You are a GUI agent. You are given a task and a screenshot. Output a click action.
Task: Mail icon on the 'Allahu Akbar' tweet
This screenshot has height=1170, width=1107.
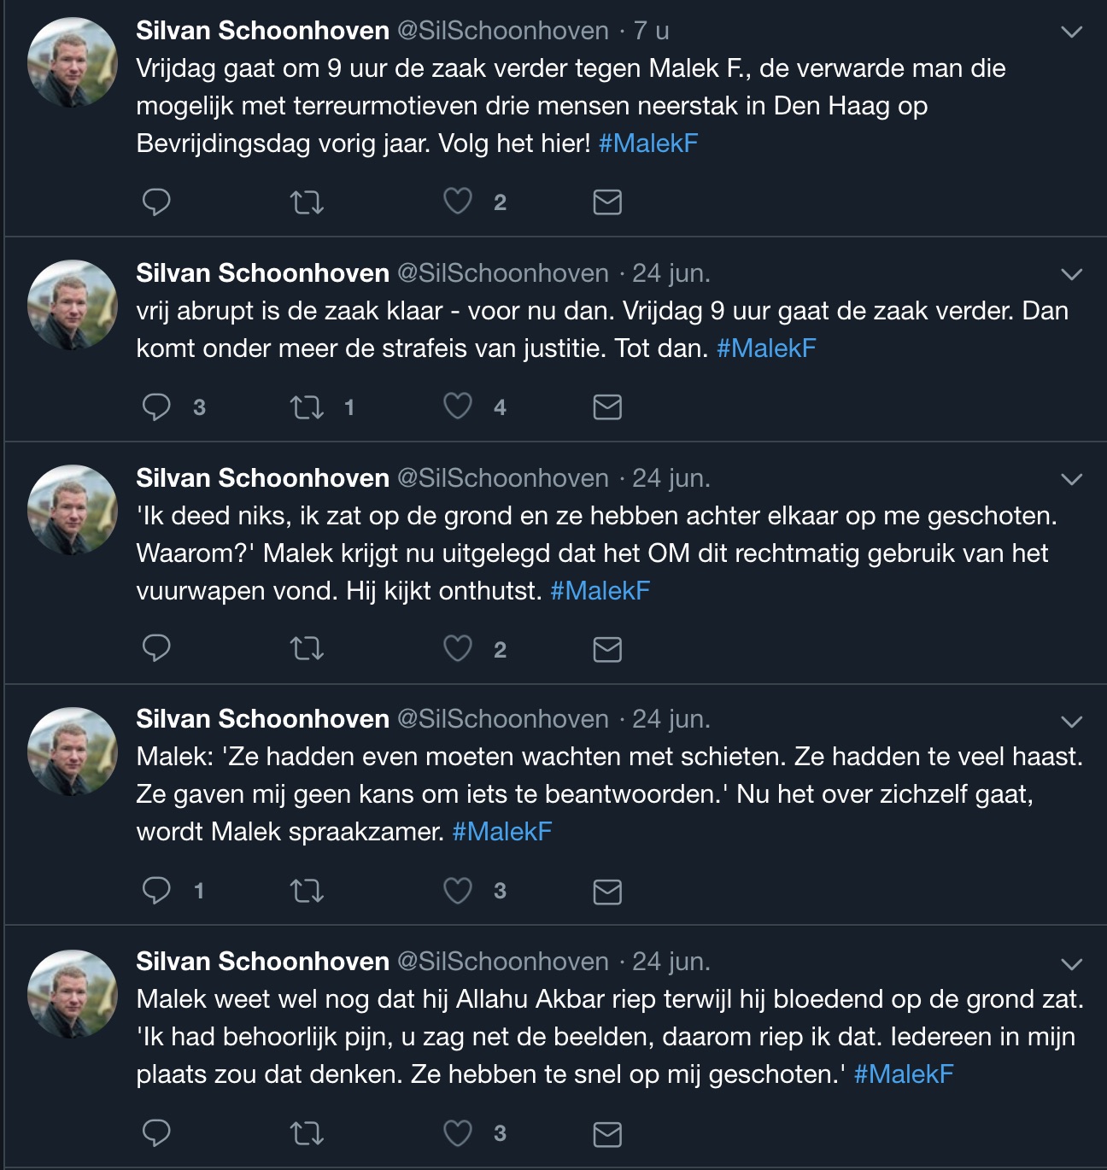pyautogui.click(x=607, y=1134)
